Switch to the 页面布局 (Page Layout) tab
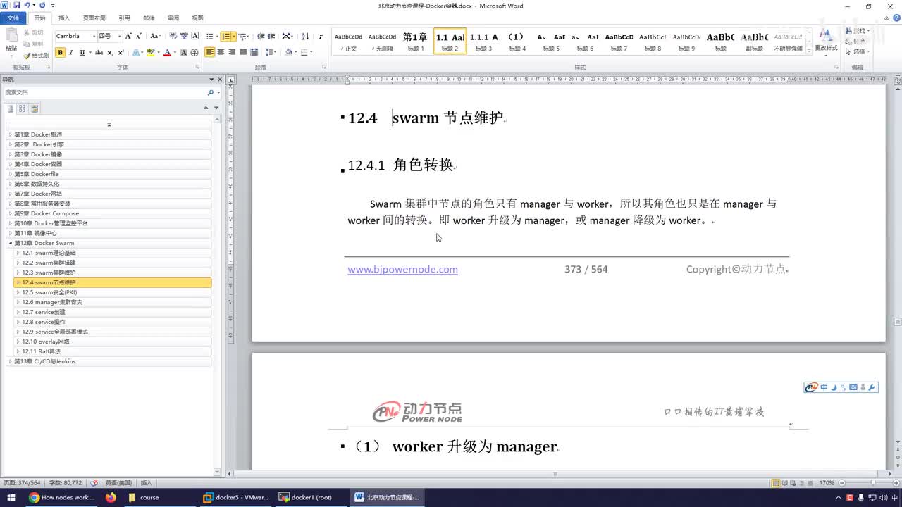The height and width of the screenshot is (507, 902). click(94, 18)
